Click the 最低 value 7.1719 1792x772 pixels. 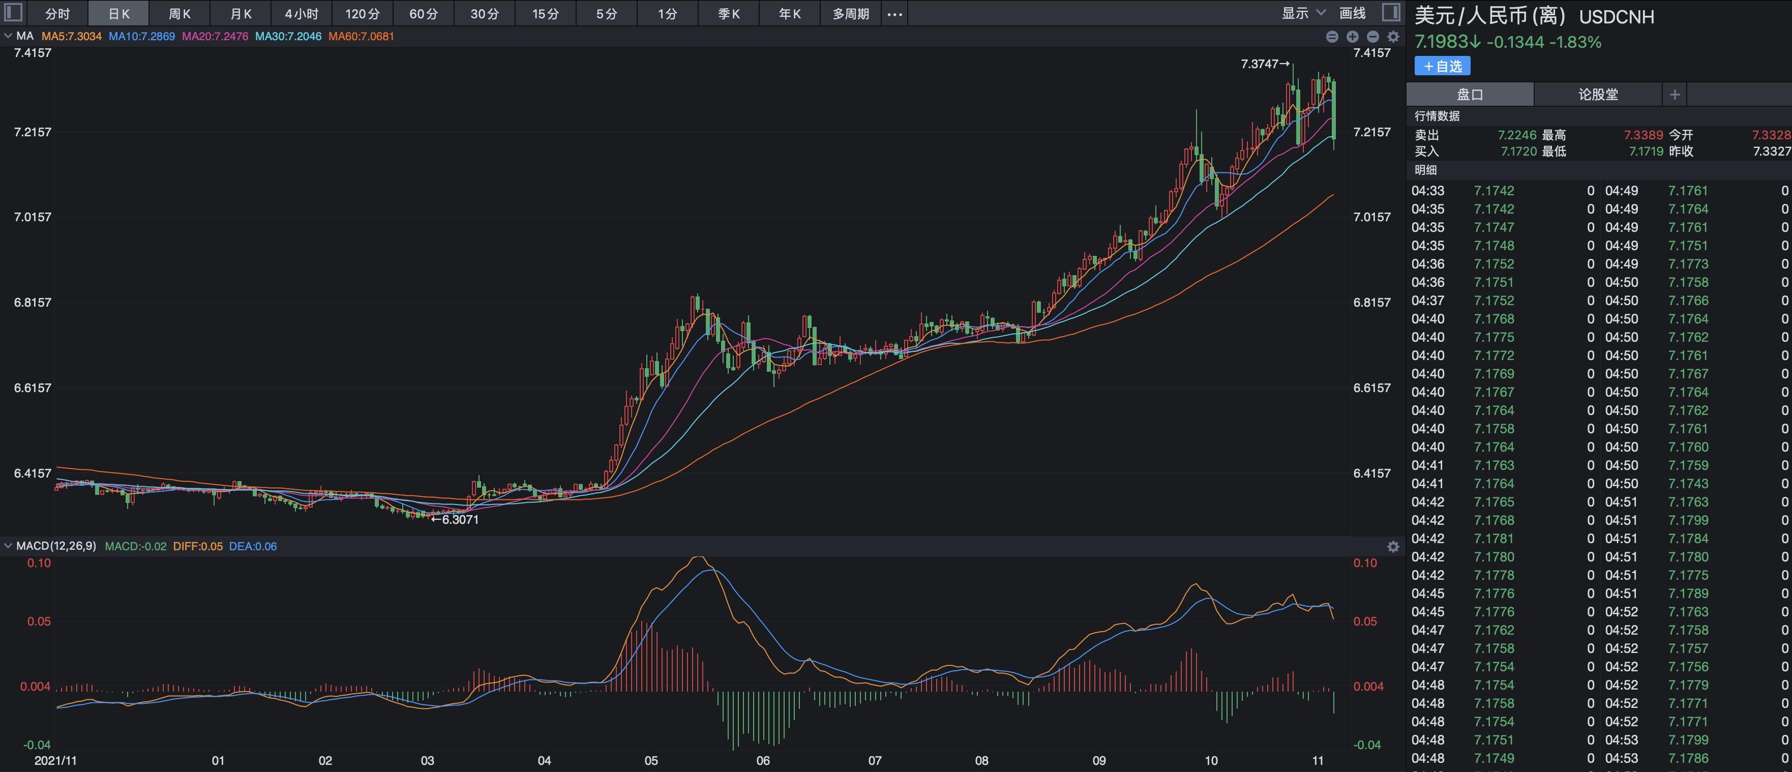(x=1646, y=152)
